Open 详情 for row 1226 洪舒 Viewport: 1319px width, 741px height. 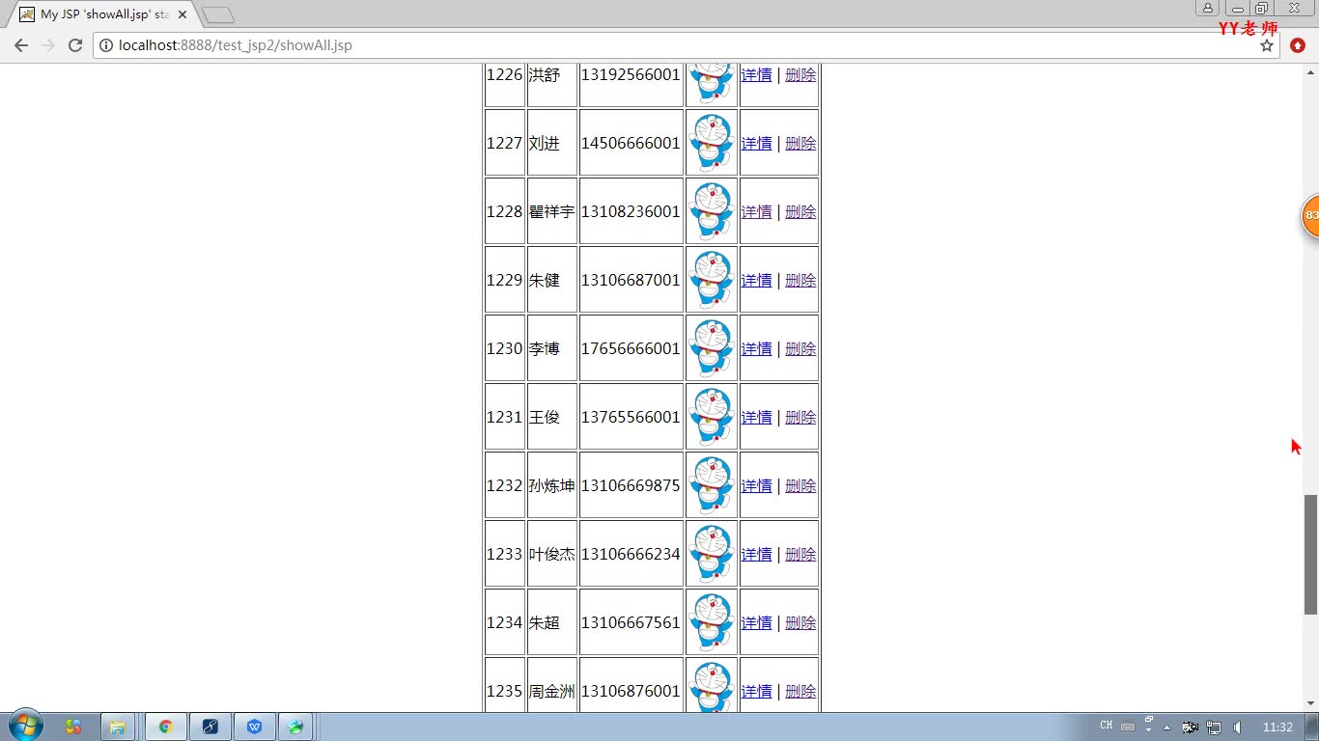[x=756, y=74]
